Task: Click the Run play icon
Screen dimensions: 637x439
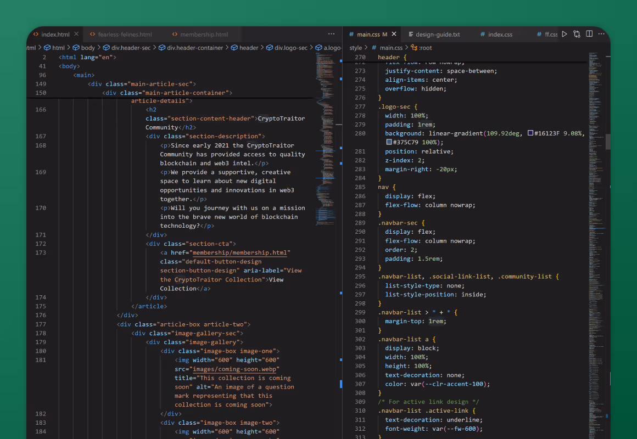Action: 565,34
